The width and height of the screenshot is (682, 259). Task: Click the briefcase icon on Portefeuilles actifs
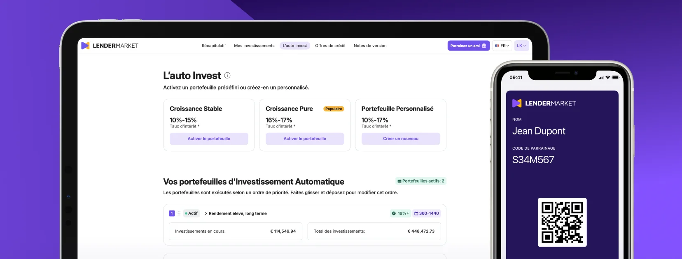(399, 181)
